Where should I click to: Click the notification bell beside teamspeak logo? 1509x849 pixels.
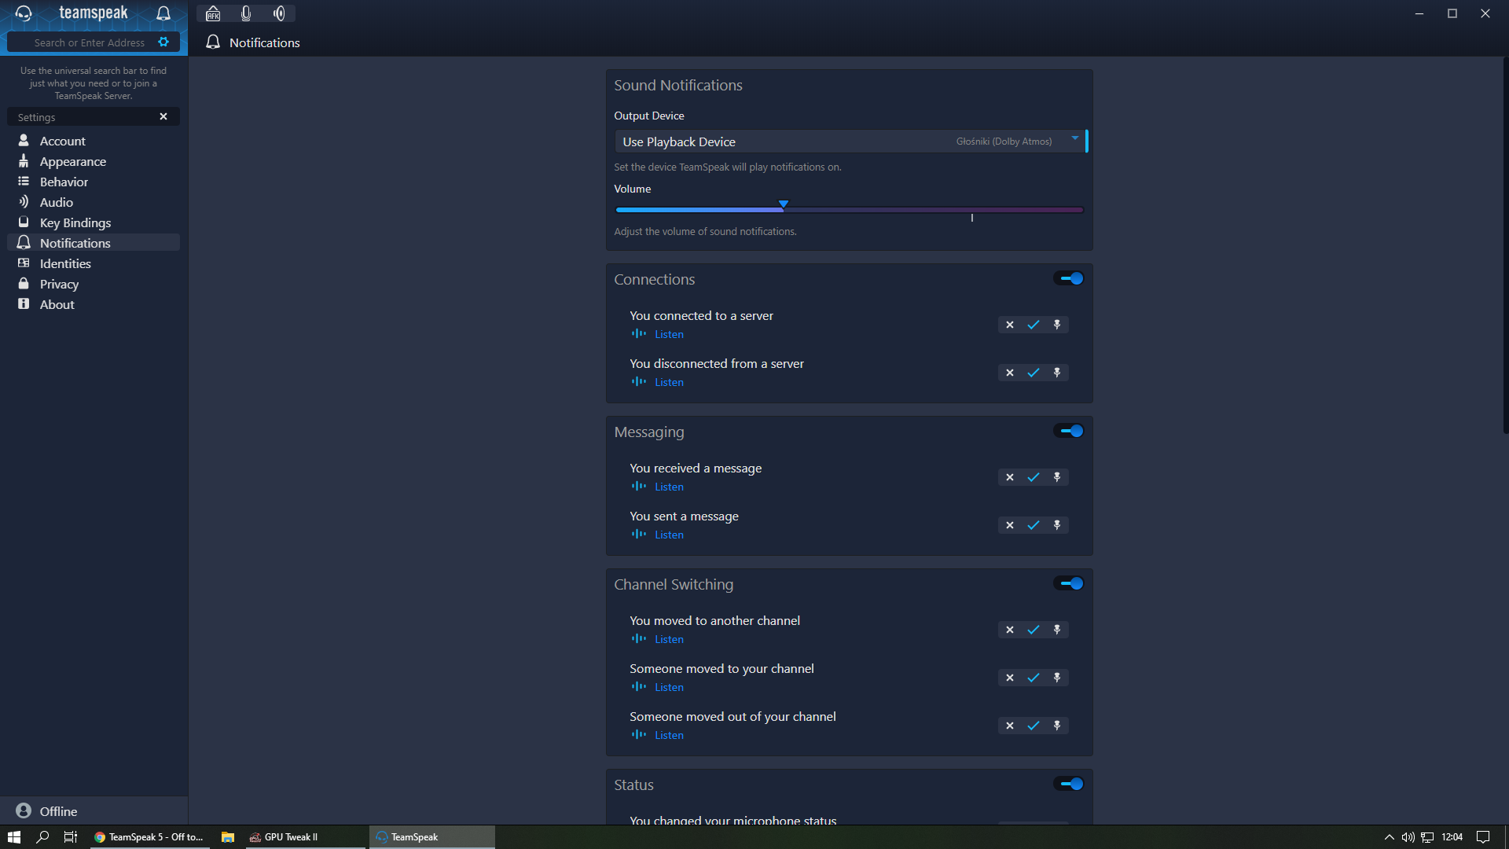pos(163,13)
